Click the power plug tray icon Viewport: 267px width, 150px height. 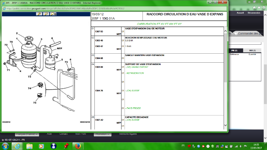[x=231, y=146]
